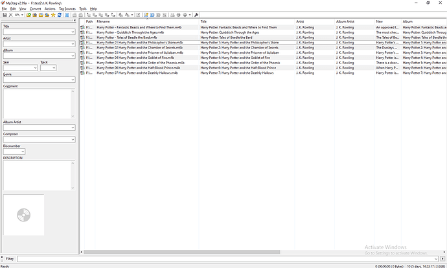Expand the Track field dropdown
This screenshot has height=268, width=447.
pos(54,68)
